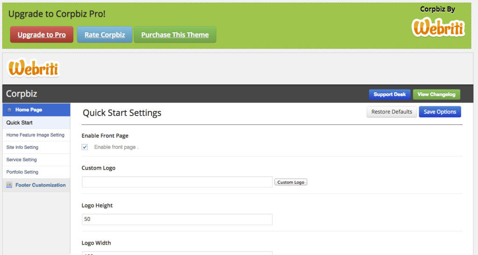
Task: Expand the Footer Customization section
Action: click(36, 185)
